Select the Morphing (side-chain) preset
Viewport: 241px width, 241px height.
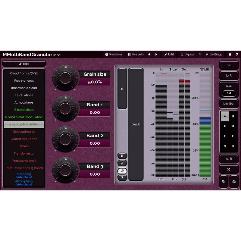click(x=24, y=175)
